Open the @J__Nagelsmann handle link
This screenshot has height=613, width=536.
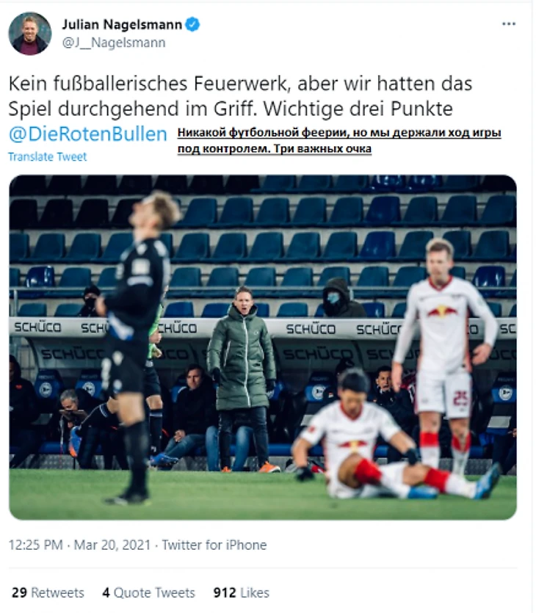click(114, 43)
